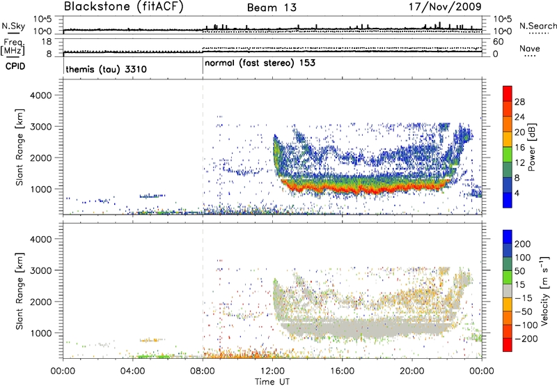Click the '4000' tick on the power panel
The height and width of the screenshot is (386, 557).
(40, 95)
